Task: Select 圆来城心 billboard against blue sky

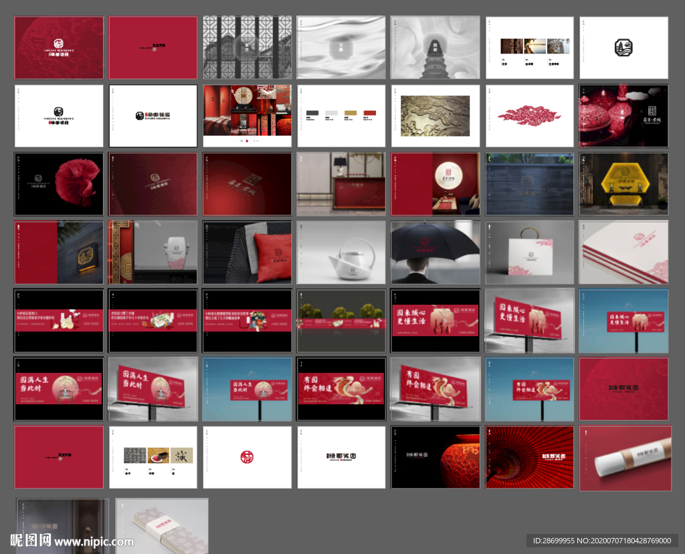Action: 624,321
